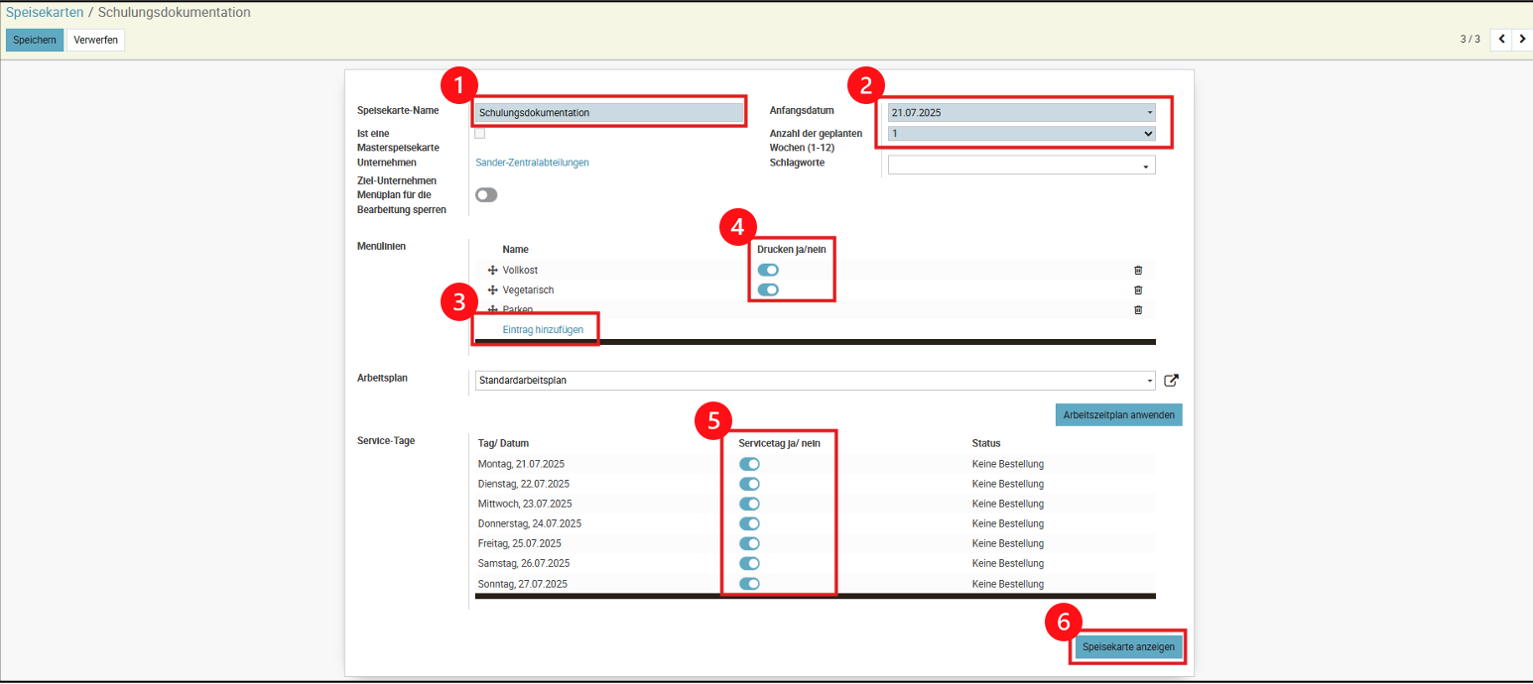Turn off service day Montag, 21.07.2025
Viewport: 1533px width, 684px height.
click(749, 464)
